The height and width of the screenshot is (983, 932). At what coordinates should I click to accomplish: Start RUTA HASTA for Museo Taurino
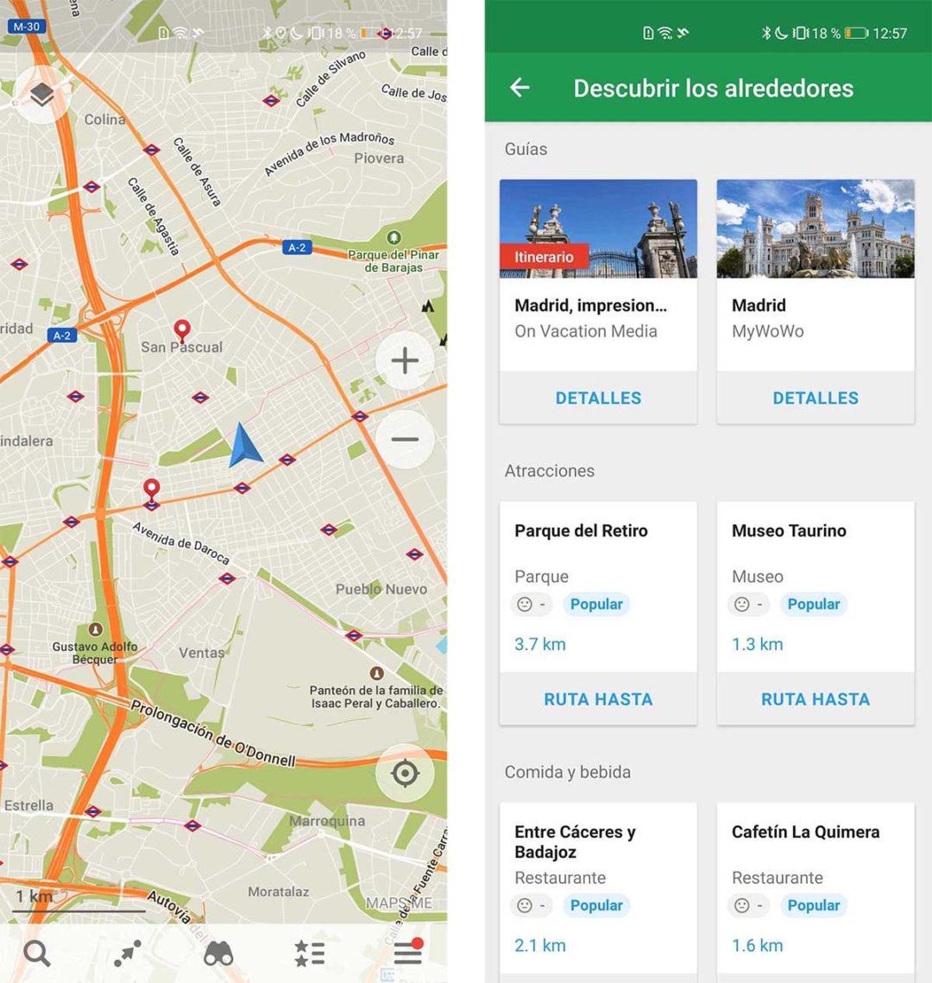point(815,699)
